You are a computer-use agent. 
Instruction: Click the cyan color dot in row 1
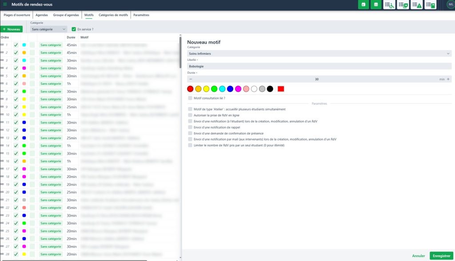click(24, 45)
